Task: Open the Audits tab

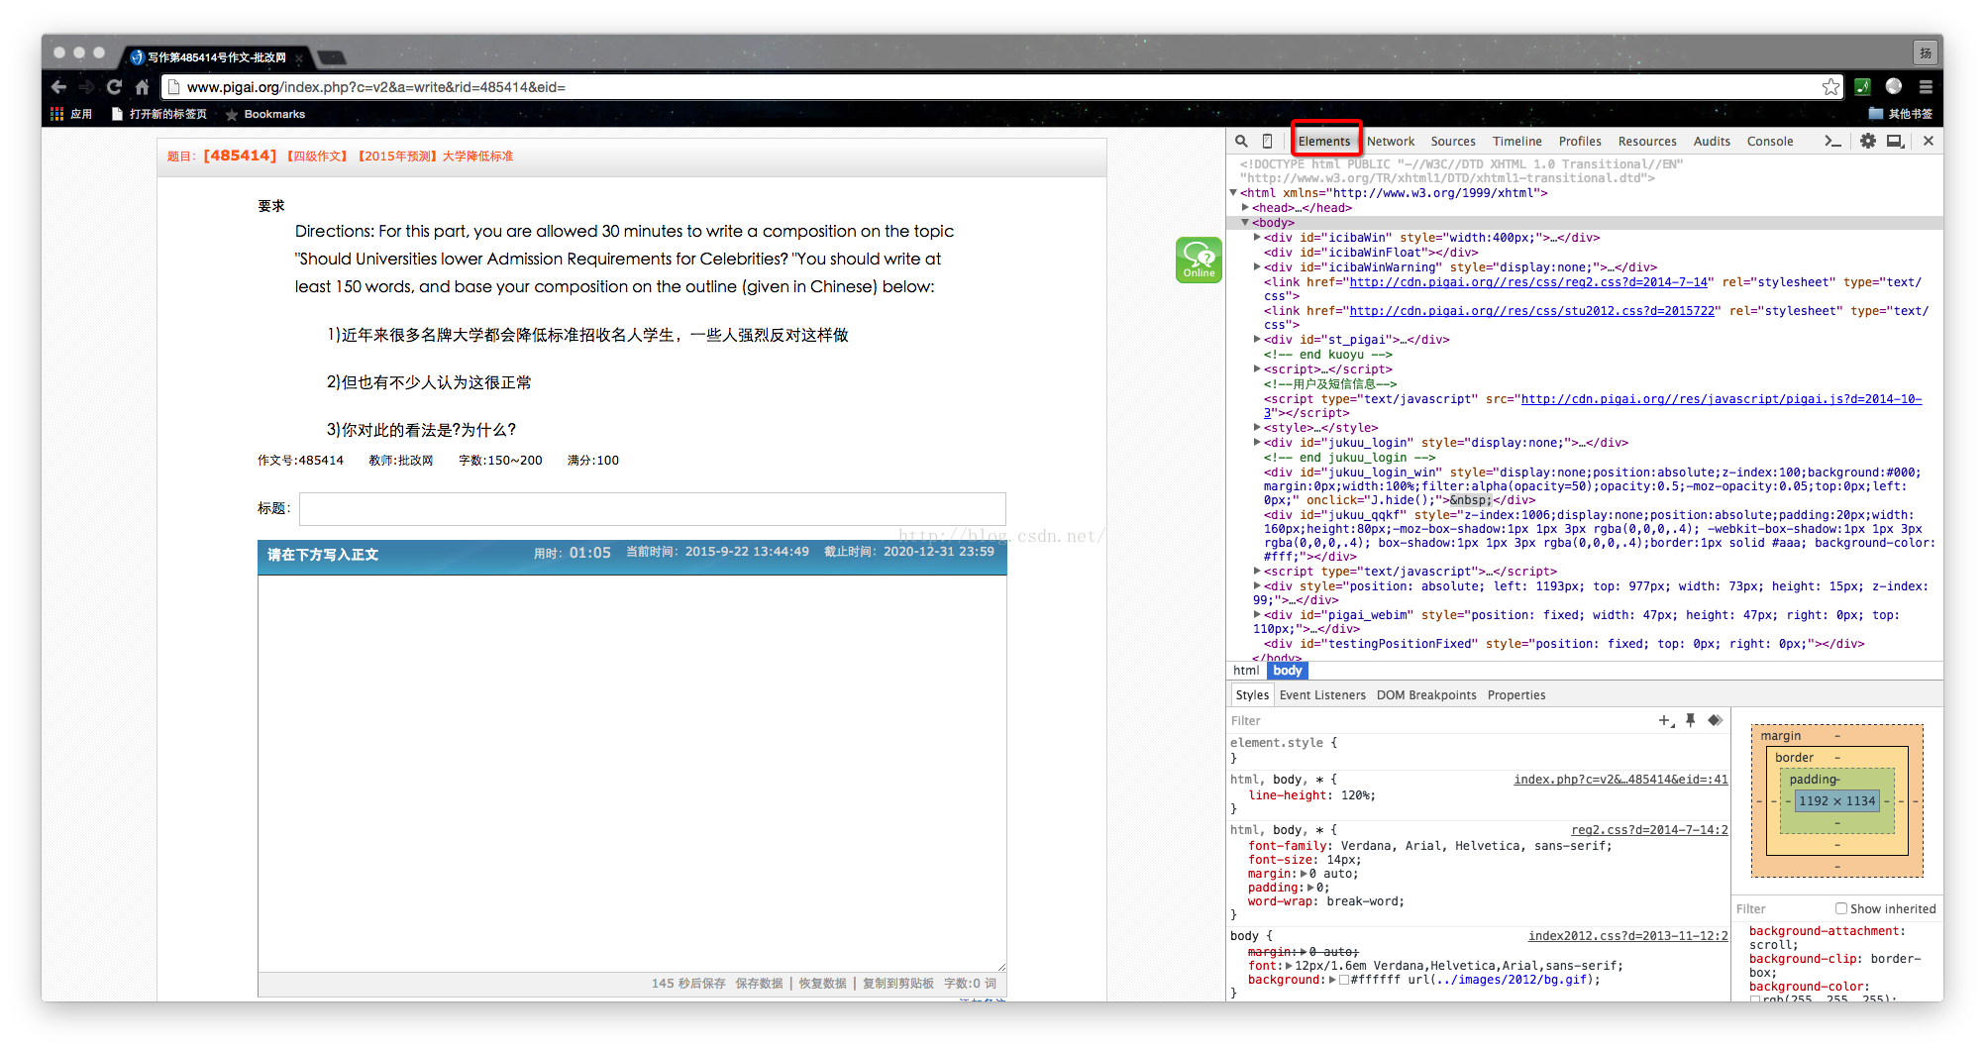Action: [1712, 142]
